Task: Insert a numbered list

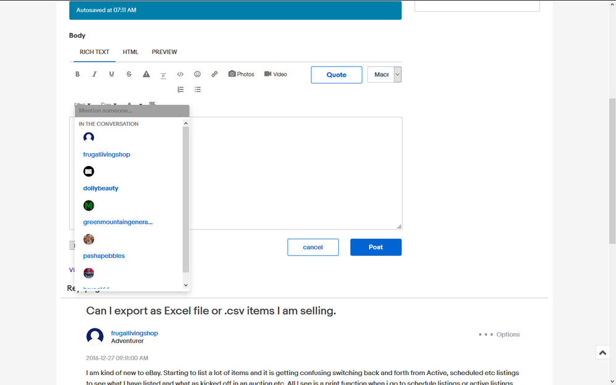Action: (x=180, y=89)
